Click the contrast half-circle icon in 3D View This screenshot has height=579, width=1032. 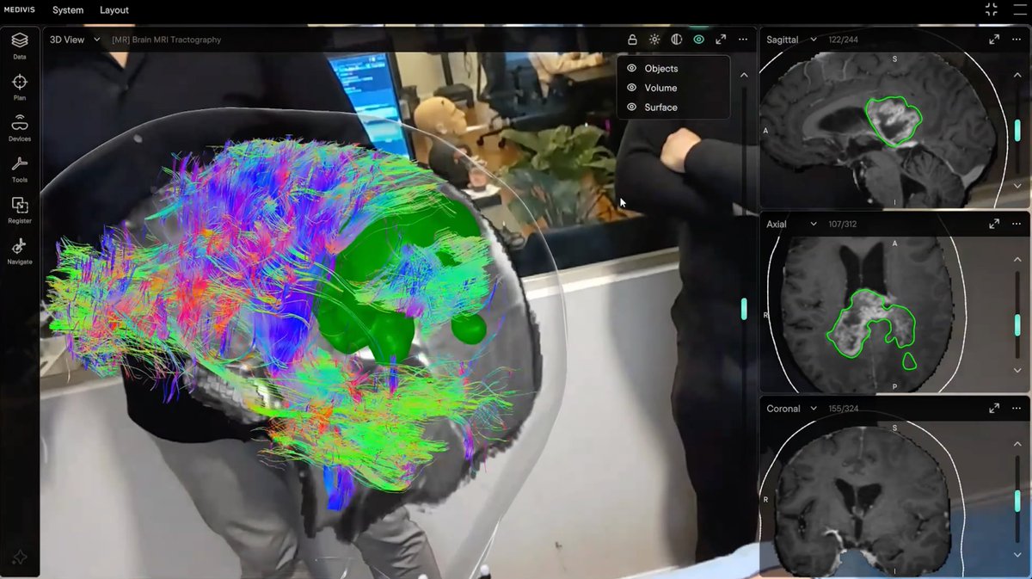click(x=677, y=40)
